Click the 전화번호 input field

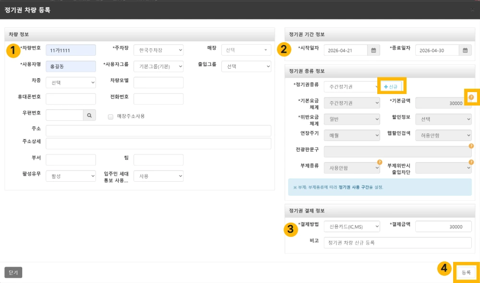click(x=158, y=99)
